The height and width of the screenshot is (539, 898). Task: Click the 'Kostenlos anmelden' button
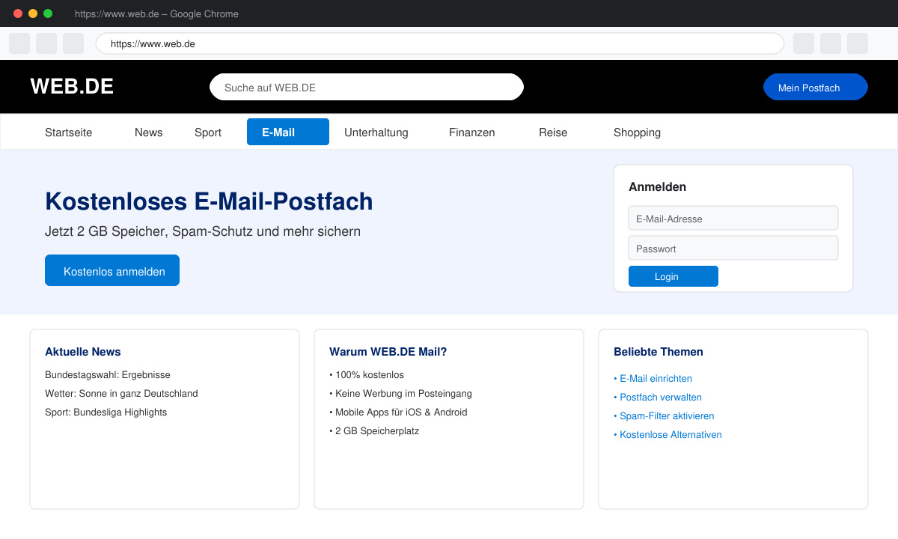(x=112, y=270)
